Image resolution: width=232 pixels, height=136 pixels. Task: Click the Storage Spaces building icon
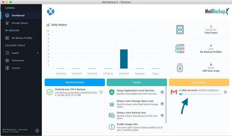7,23
